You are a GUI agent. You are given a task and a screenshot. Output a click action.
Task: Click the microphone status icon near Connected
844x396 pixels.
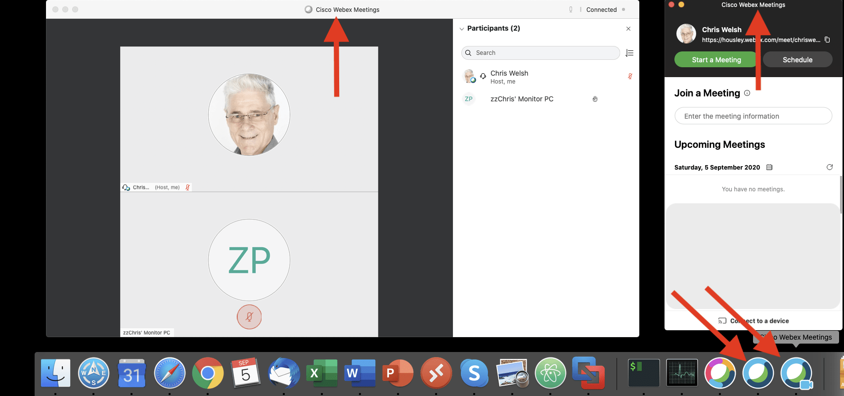tap(571, 9)
